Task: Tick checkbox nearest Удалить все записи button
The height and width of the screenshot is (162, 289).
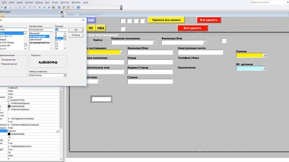Action: pos(143,21)
